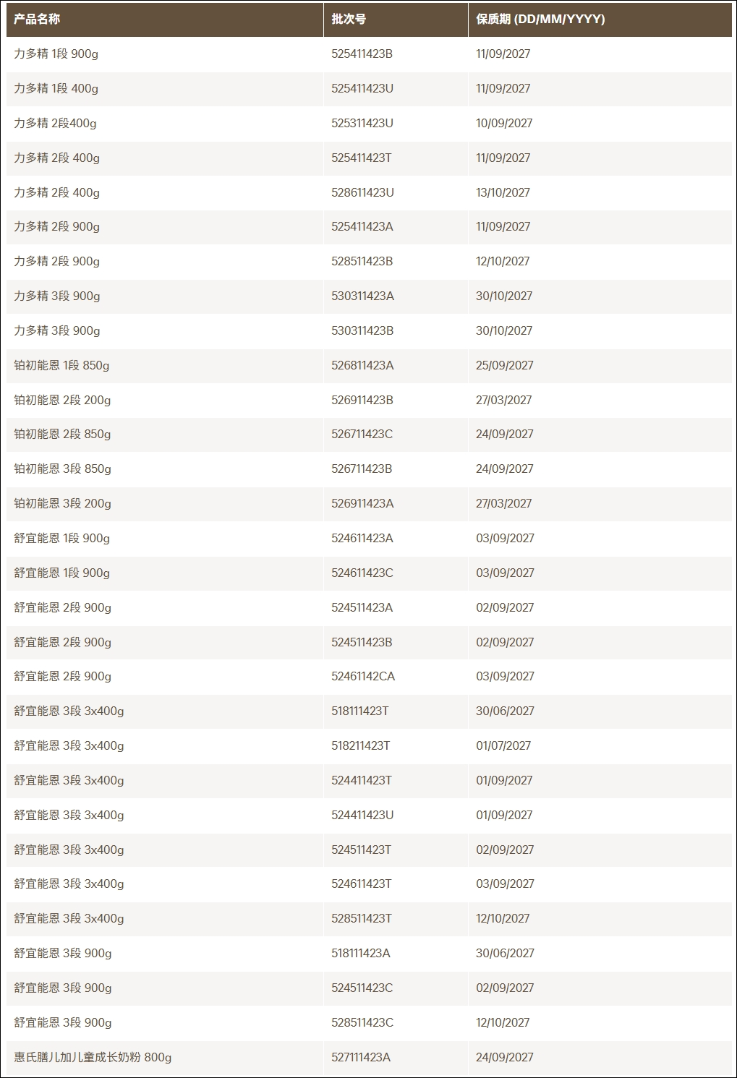The width and height of the screenshot is (737, 1078).
Task: Select batch number 518111423A
Action: [360, 953]
